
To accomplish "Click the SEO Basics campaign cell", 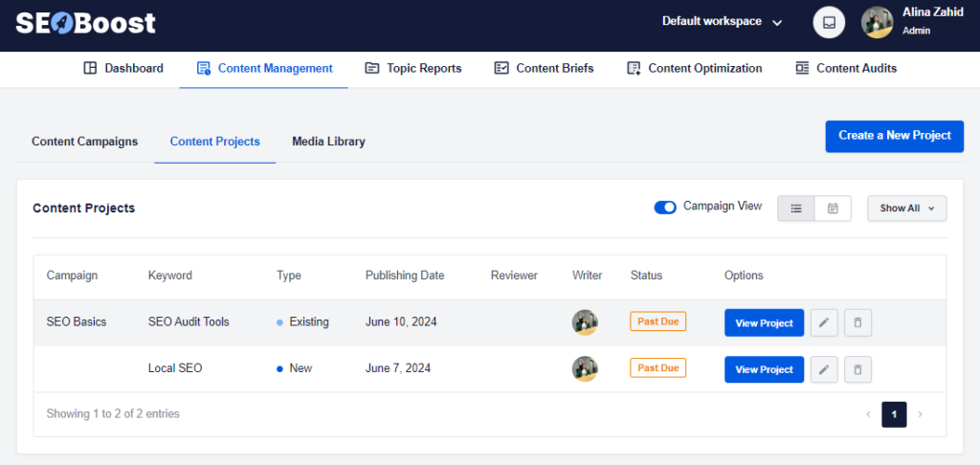I will (x=77, y=322).
